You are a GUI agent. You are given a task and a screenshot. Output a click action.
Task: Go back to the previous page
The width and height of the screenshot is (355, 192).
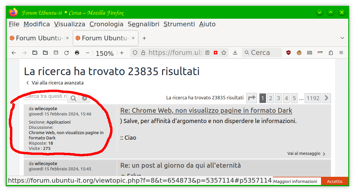(14, 53)
